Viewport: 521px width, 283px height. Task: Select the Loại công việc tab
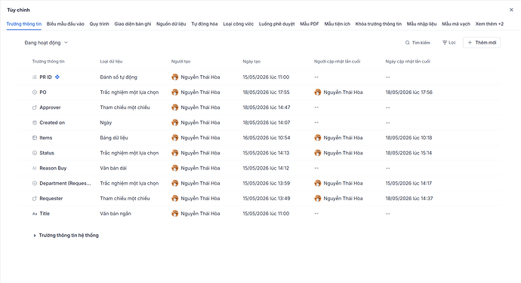pyautogui.click(x=239, y=24)
